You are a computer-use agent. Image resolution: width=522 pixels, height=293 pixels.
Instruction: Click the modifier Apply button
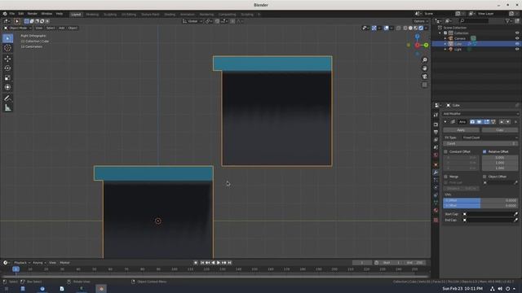pyautogui.click(x=461, y=130)
